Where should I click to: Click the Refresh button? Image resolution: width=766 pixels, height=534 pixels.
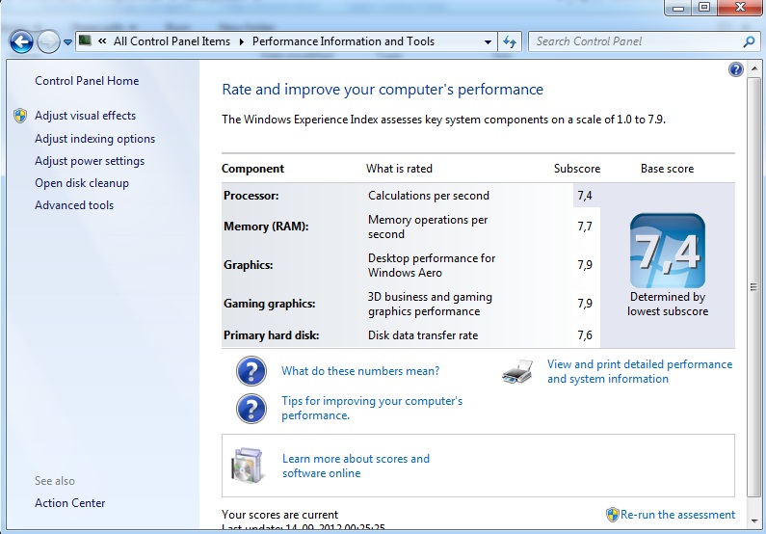pos(510,42)
